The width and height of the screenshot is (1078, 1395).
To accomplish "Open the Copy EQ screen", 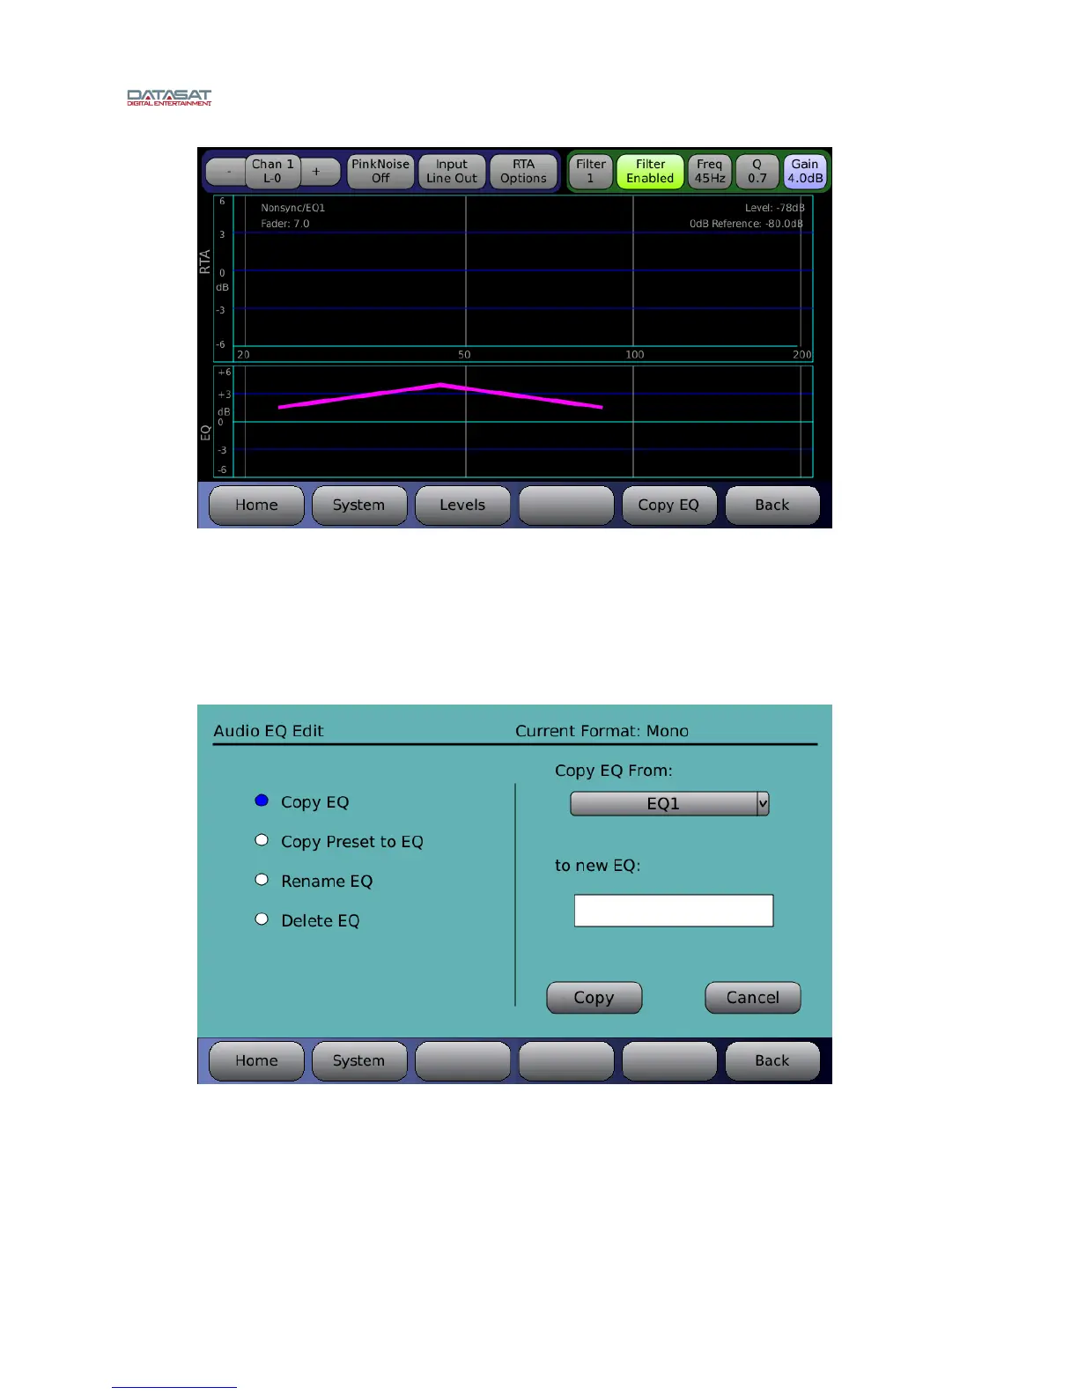I will point(668,506).
